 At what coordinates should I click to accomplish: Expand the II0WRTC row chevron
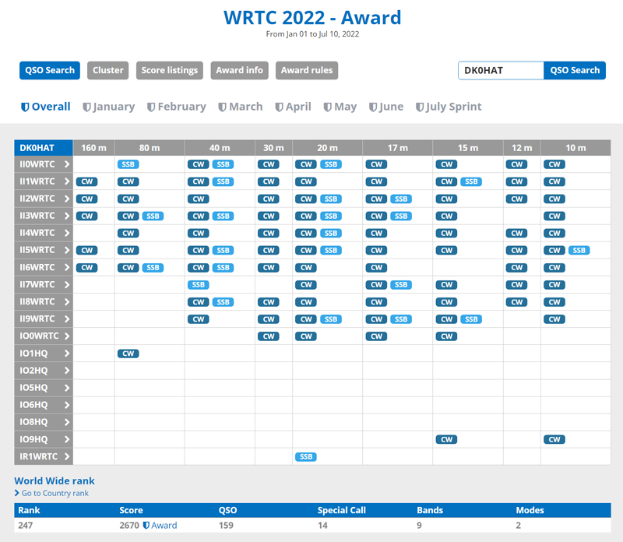point(67,164)
